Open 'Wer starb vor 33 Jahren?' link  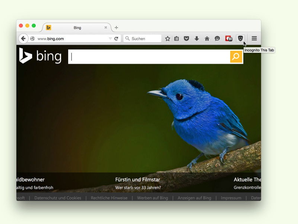(x=138, y=188)
